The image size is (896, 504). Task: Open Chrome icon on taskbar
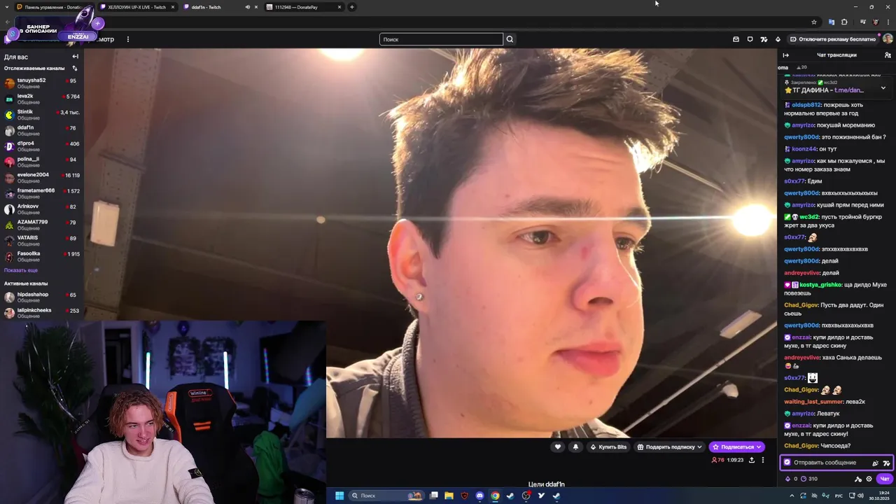click(x=495, y=496)
